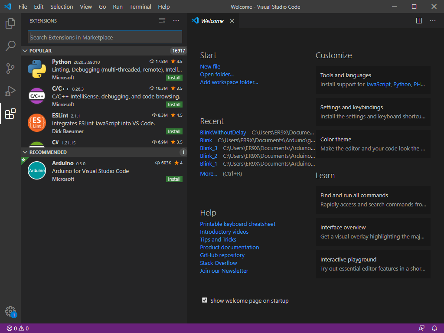Click the New file link
Image resolution: width=444 pixels, height=333 pixels.
(x=210, y=66)
